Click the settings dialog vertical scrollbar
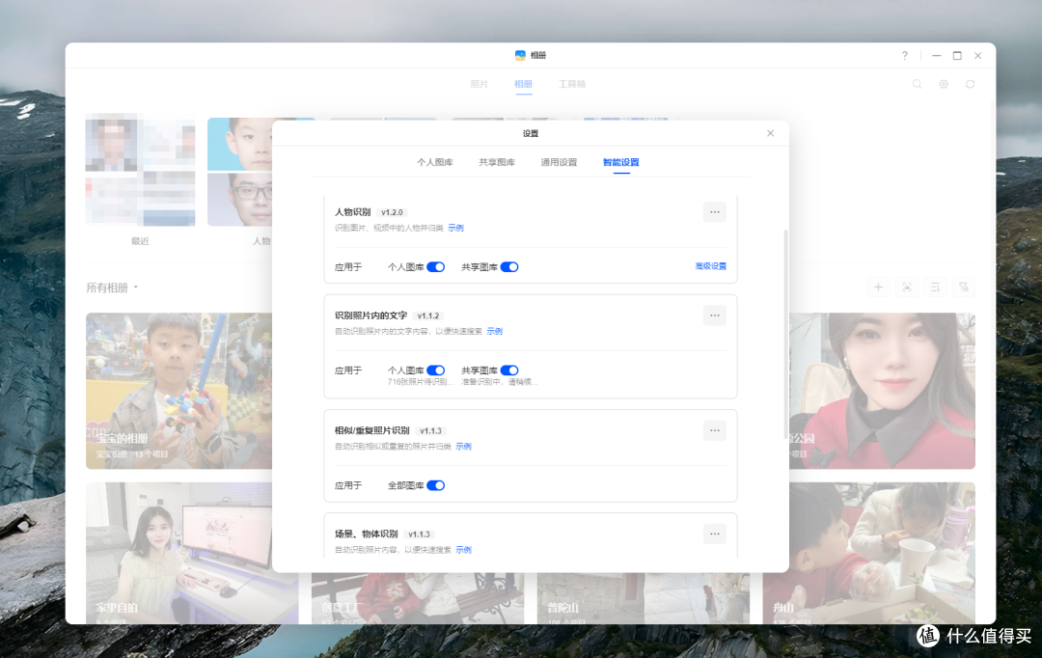Image resolution: width=1042 pixels, height=658 pixels. coord(786,334)
